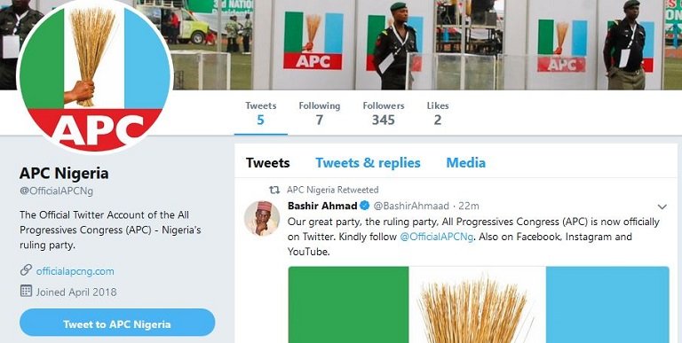Open the Likes count of 2
The image size is (682, 343).
point(438,113)
